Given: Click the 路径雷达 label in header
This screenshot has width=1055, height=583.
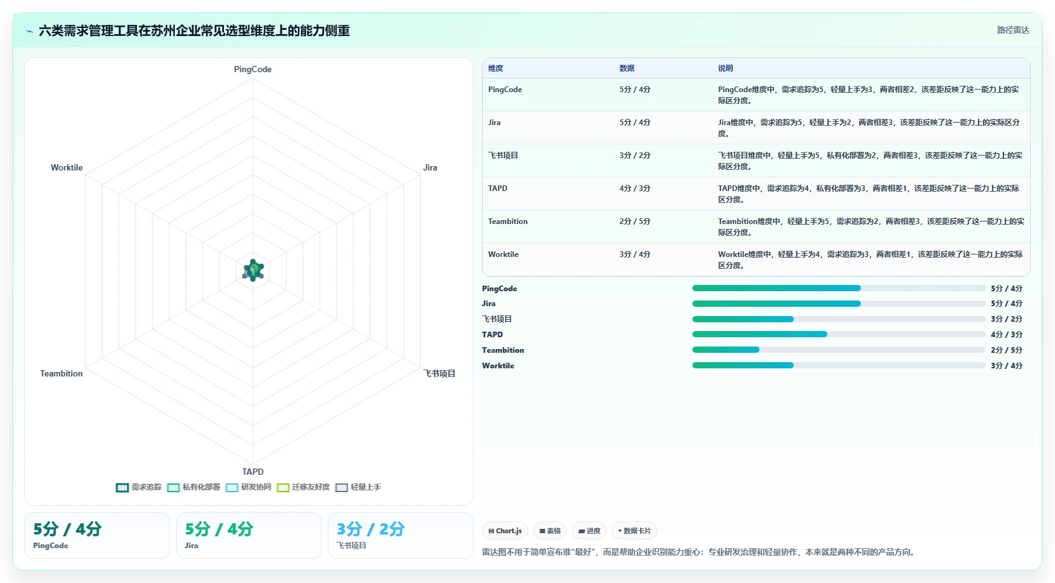Looking at the screenshot, I should pyautogui.click(x=1013, y=30).
